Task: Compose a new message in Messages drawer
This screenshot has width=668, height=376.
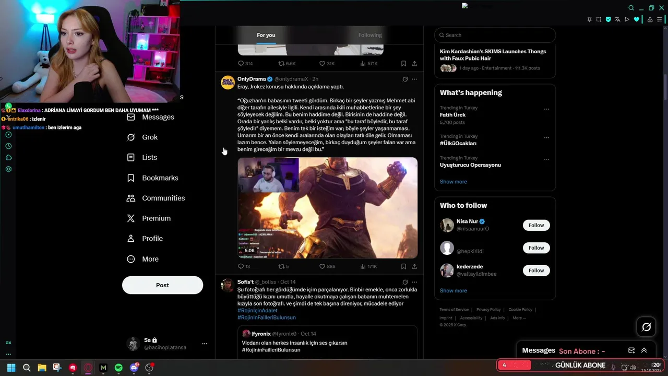Action: pos(631,350)
